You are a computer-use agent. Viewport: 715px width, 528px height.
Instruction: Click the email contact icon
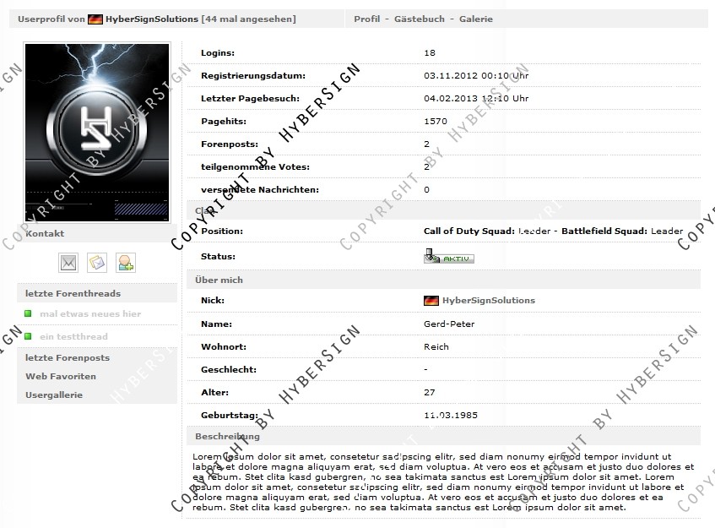tap(68, 263)
